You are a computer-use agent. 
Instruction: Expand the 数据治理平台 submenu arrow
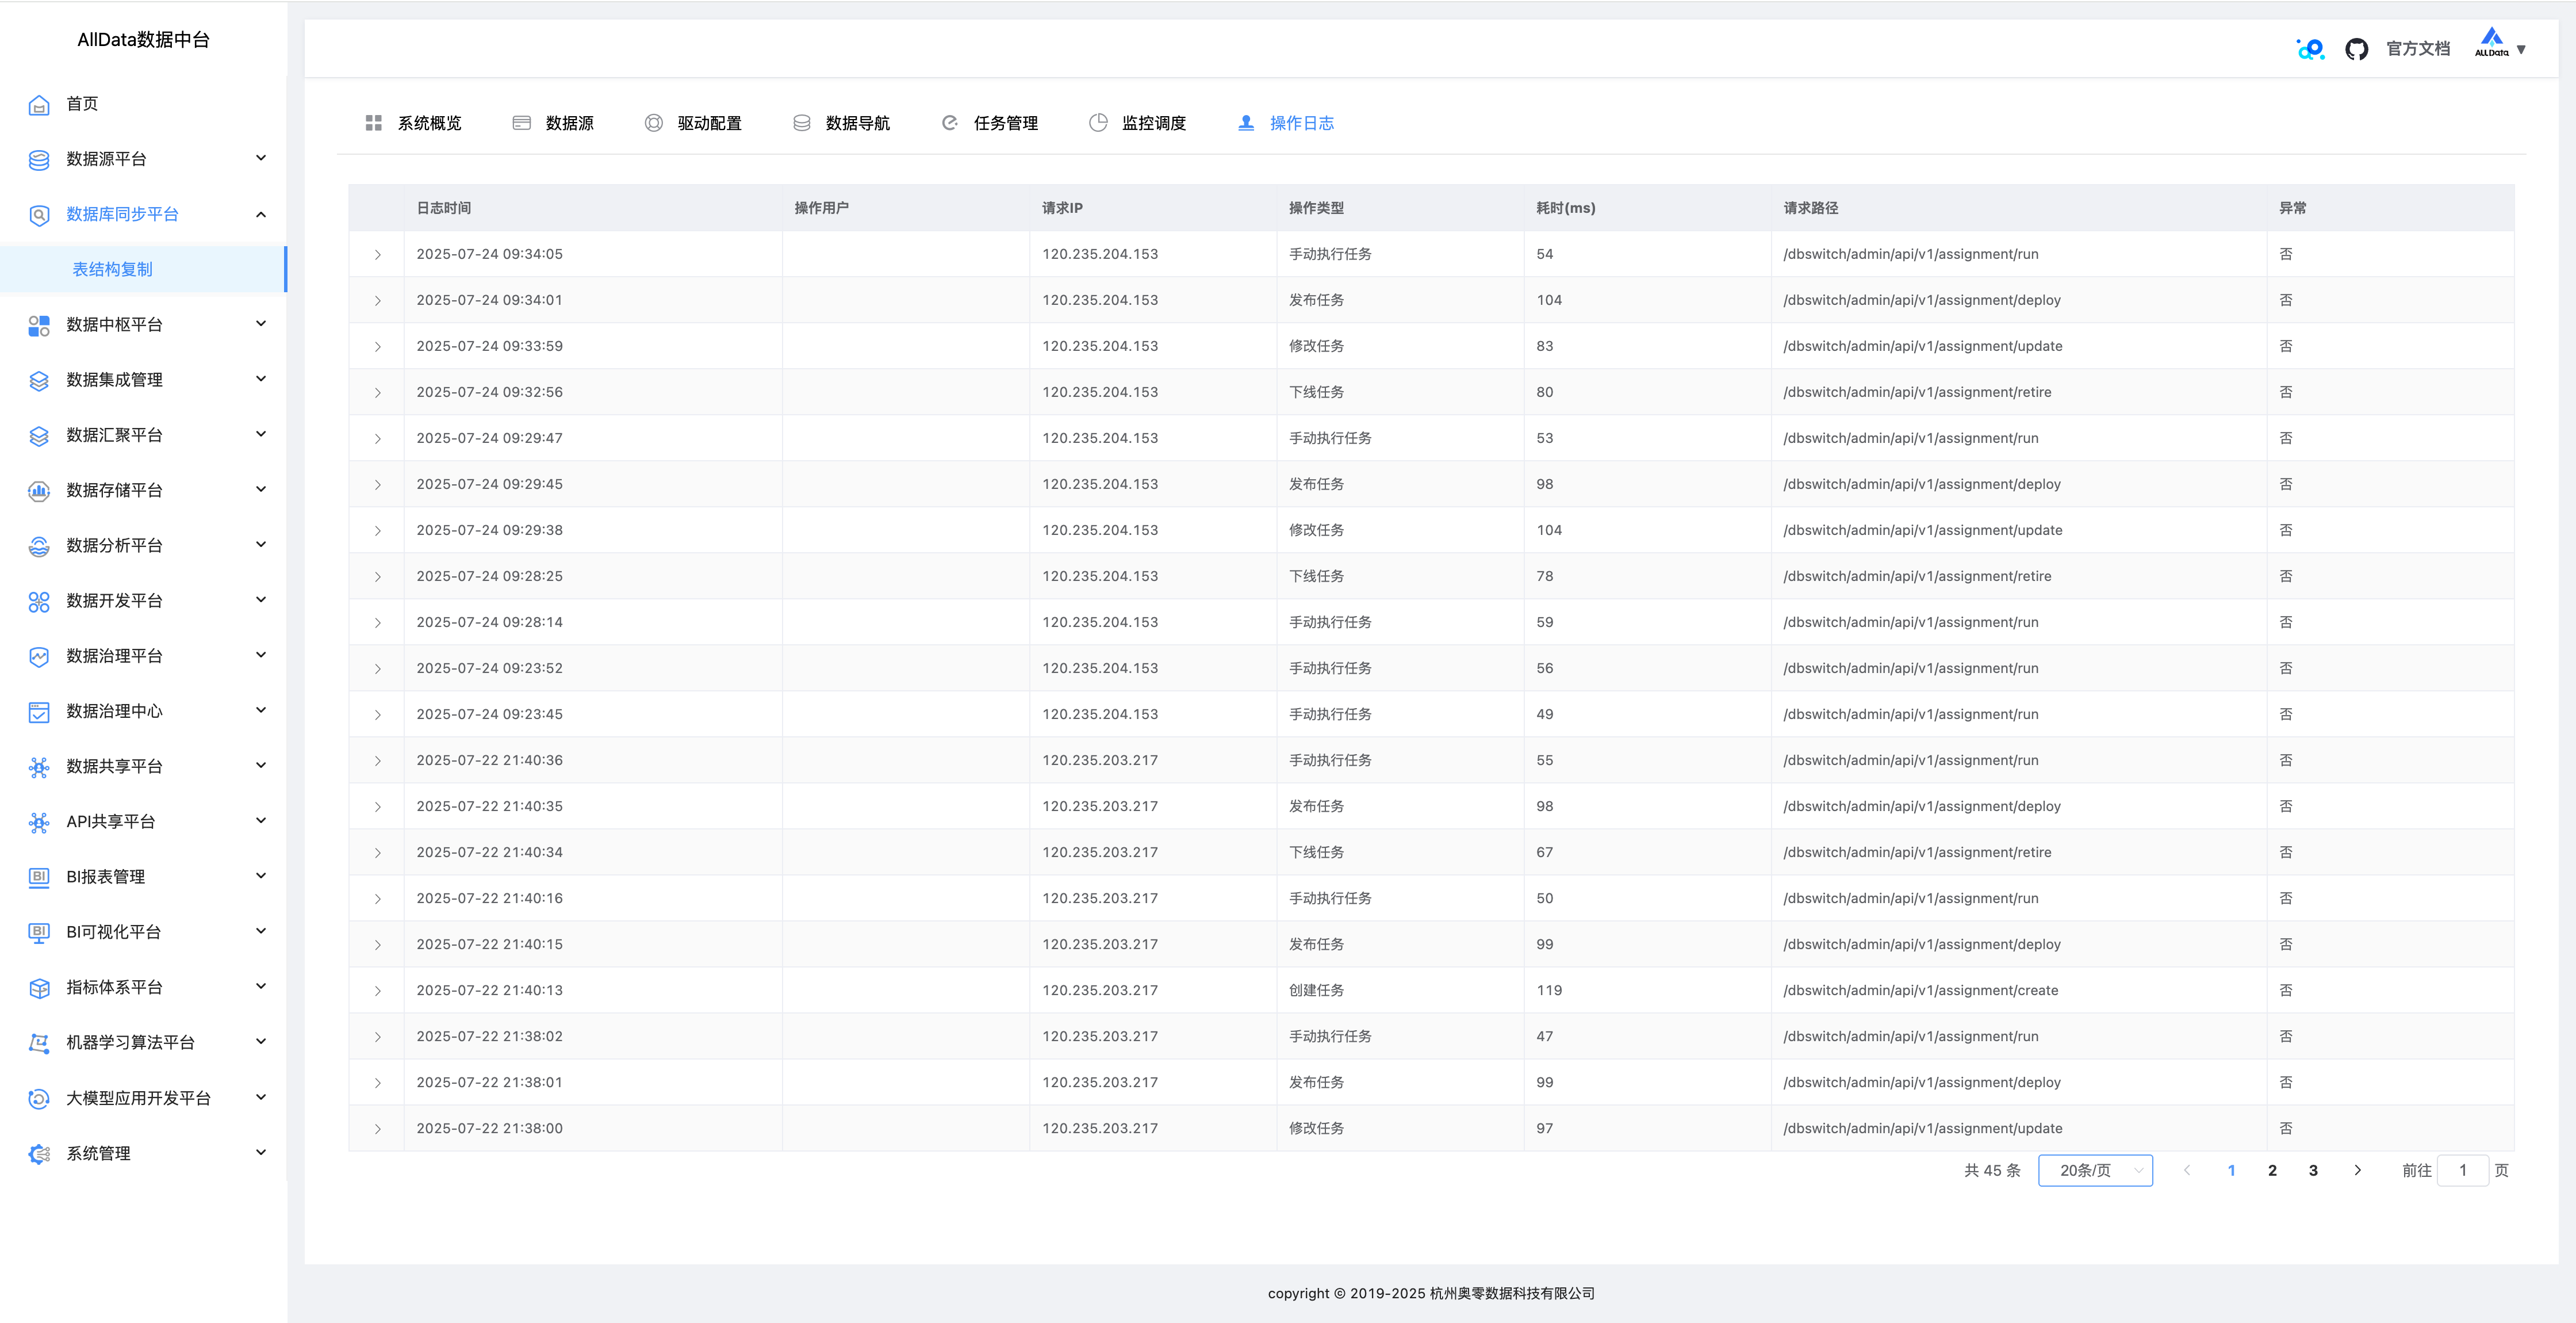[x=261, y=656]
